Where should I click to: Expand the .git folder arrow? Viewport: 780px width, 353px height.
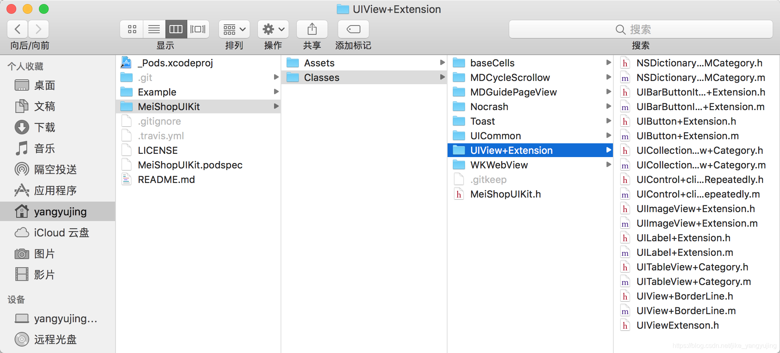coord(276,77)
